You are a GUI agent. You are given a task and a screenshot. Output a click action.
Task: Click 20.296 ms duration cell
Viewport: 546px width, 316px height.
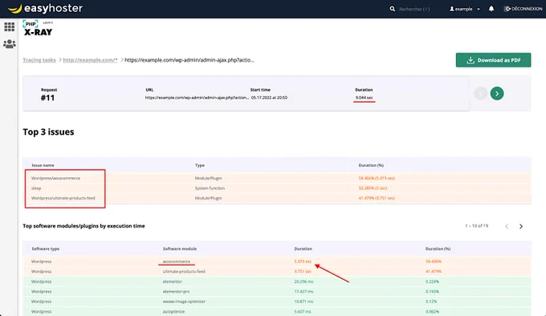304,282
